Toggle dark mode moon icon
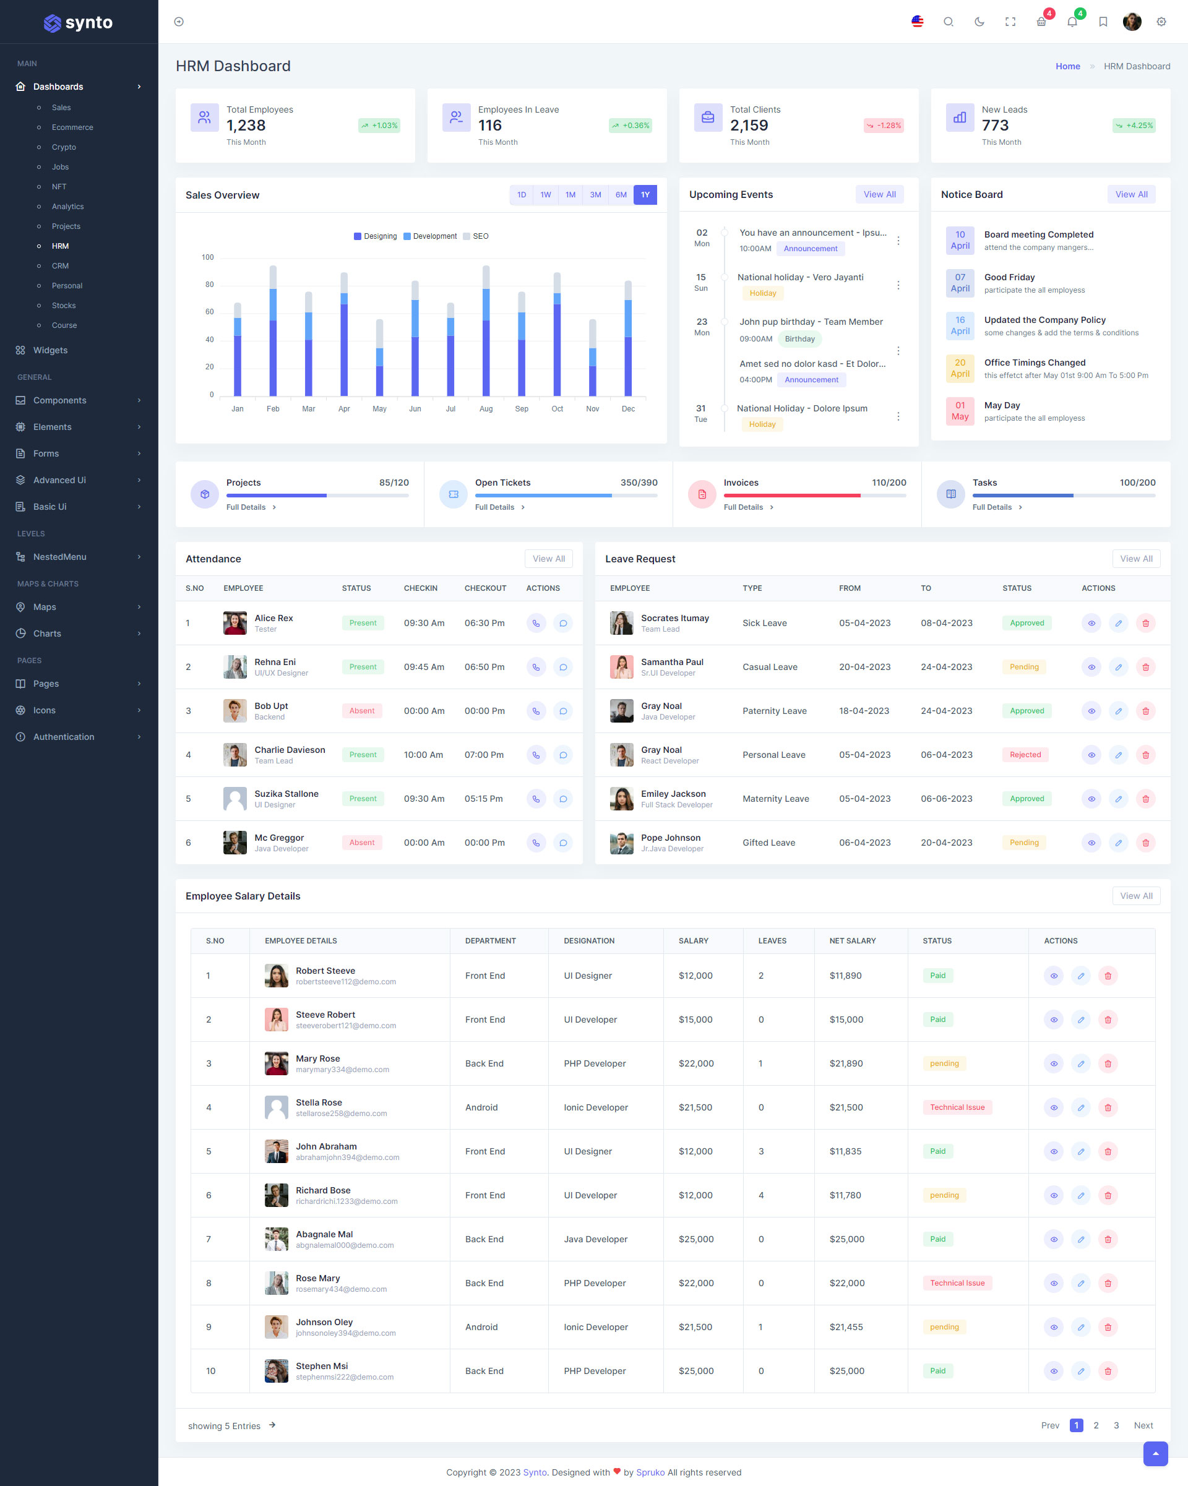 pyautogui.click(x=979, y=22)
